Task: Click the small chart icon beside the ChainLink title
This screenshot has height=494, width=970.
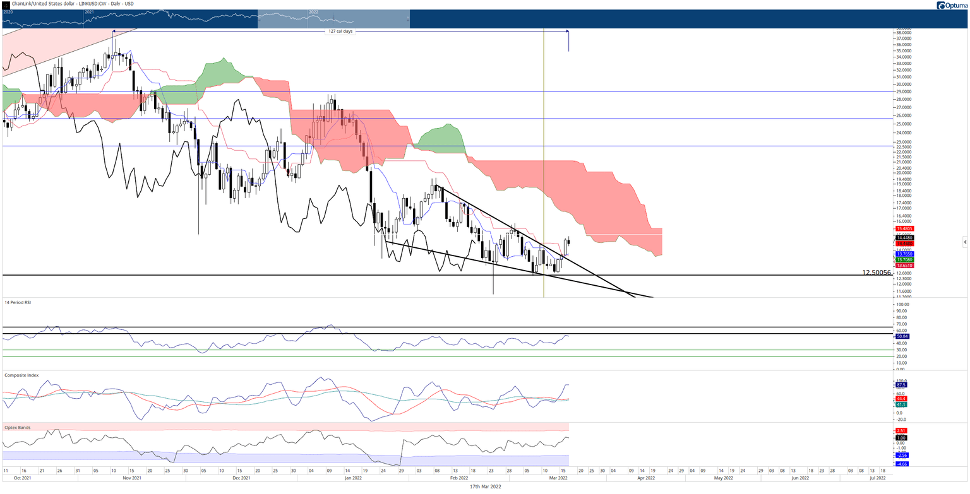Action: click(x=6, y=4)
